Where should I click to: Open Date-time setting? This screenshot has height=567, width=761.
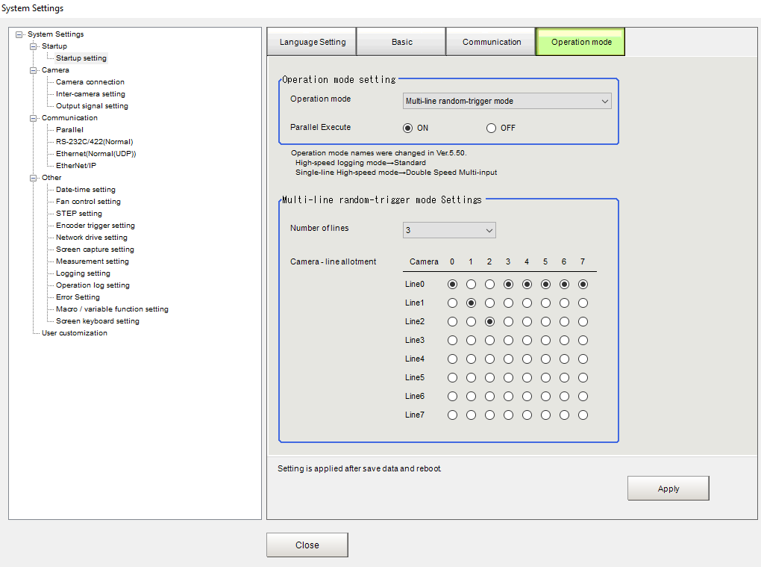coord(85,190)
